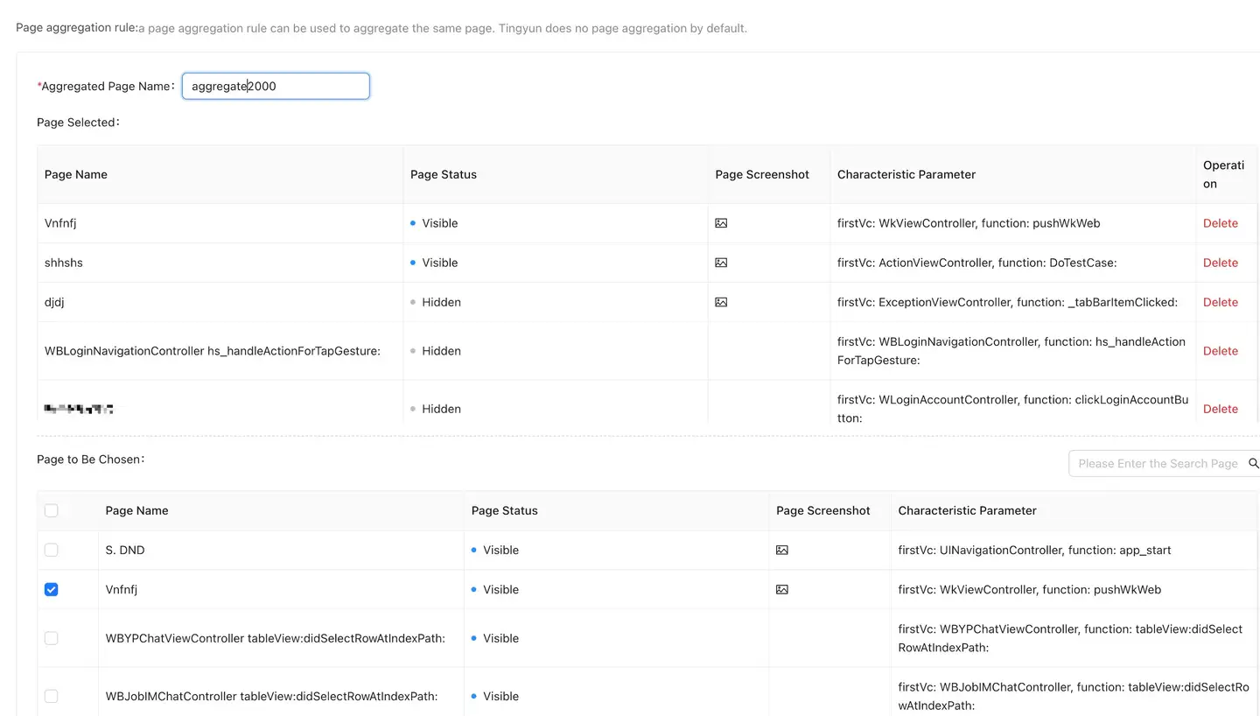The image size is (1260, 716).
Task: Remove the djdj page via Delete
Action: click(x=1220, y=302)
